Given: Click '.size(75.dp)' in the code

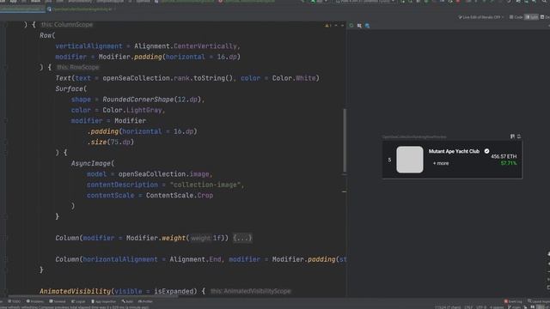Looking at the screenshot, I should [111, 142].
